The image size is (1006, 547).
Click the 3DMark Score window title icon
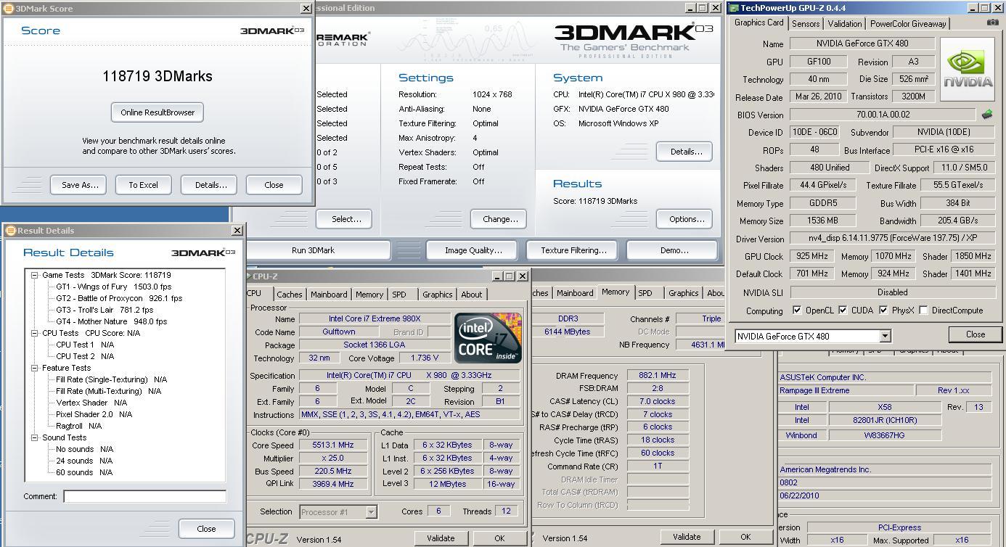(9, 9)
